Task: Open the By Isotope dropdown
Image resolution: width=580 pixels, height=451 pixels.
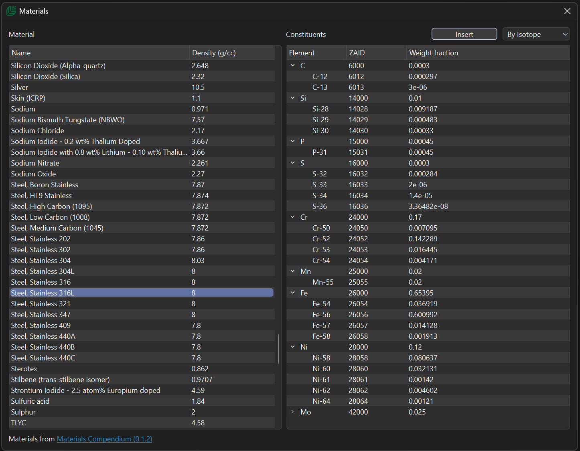Action: (x=536, y=34)
